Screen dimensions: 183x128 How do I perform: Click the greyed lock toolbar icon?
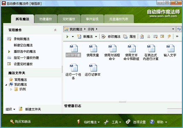tap(148, 36)
